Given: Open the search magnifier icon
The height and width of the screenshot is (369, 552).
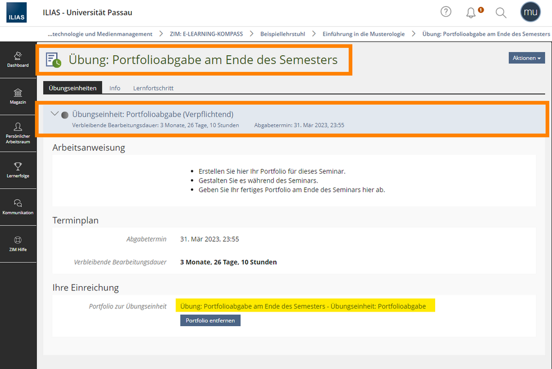Looking at the screenshot, I should pos(501,13).
